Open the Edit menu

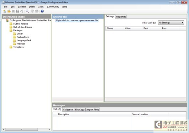pos(12,7)
